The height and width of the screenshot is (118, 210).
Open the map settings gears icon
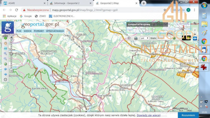[195, 23]
